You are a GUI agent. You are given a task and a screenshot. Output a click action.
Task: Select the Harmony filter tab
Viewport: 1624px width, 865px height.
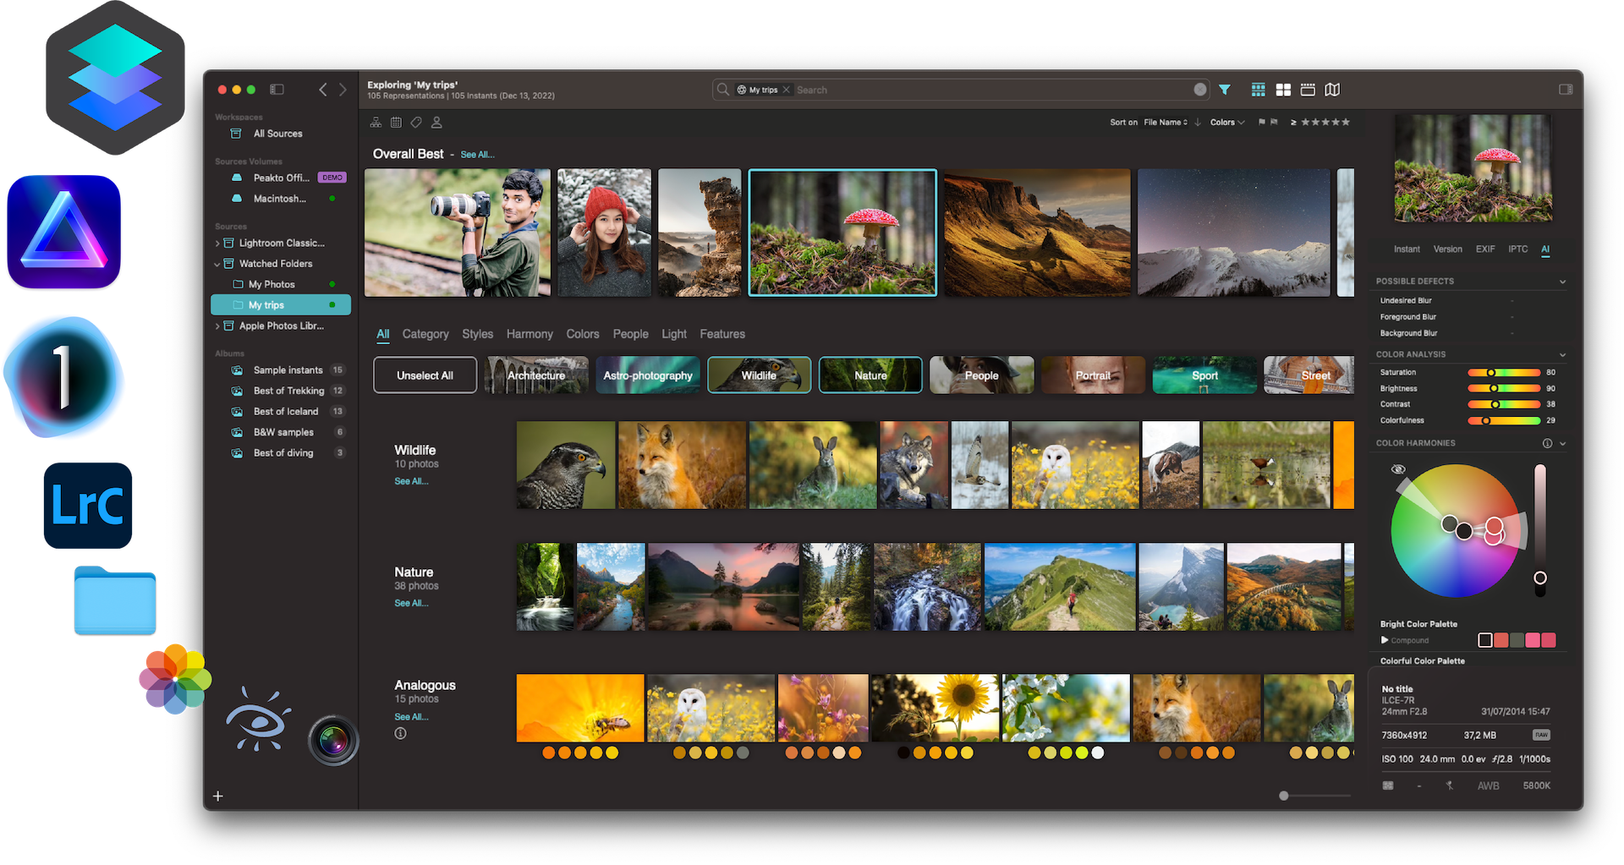[x=529, y=334]
